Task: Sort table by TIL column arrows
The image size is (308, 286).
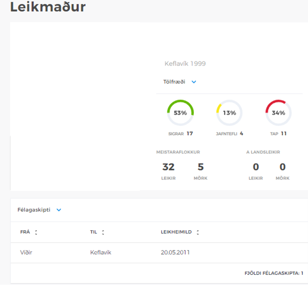Action: pyautogui.click(x=103, y=232)
